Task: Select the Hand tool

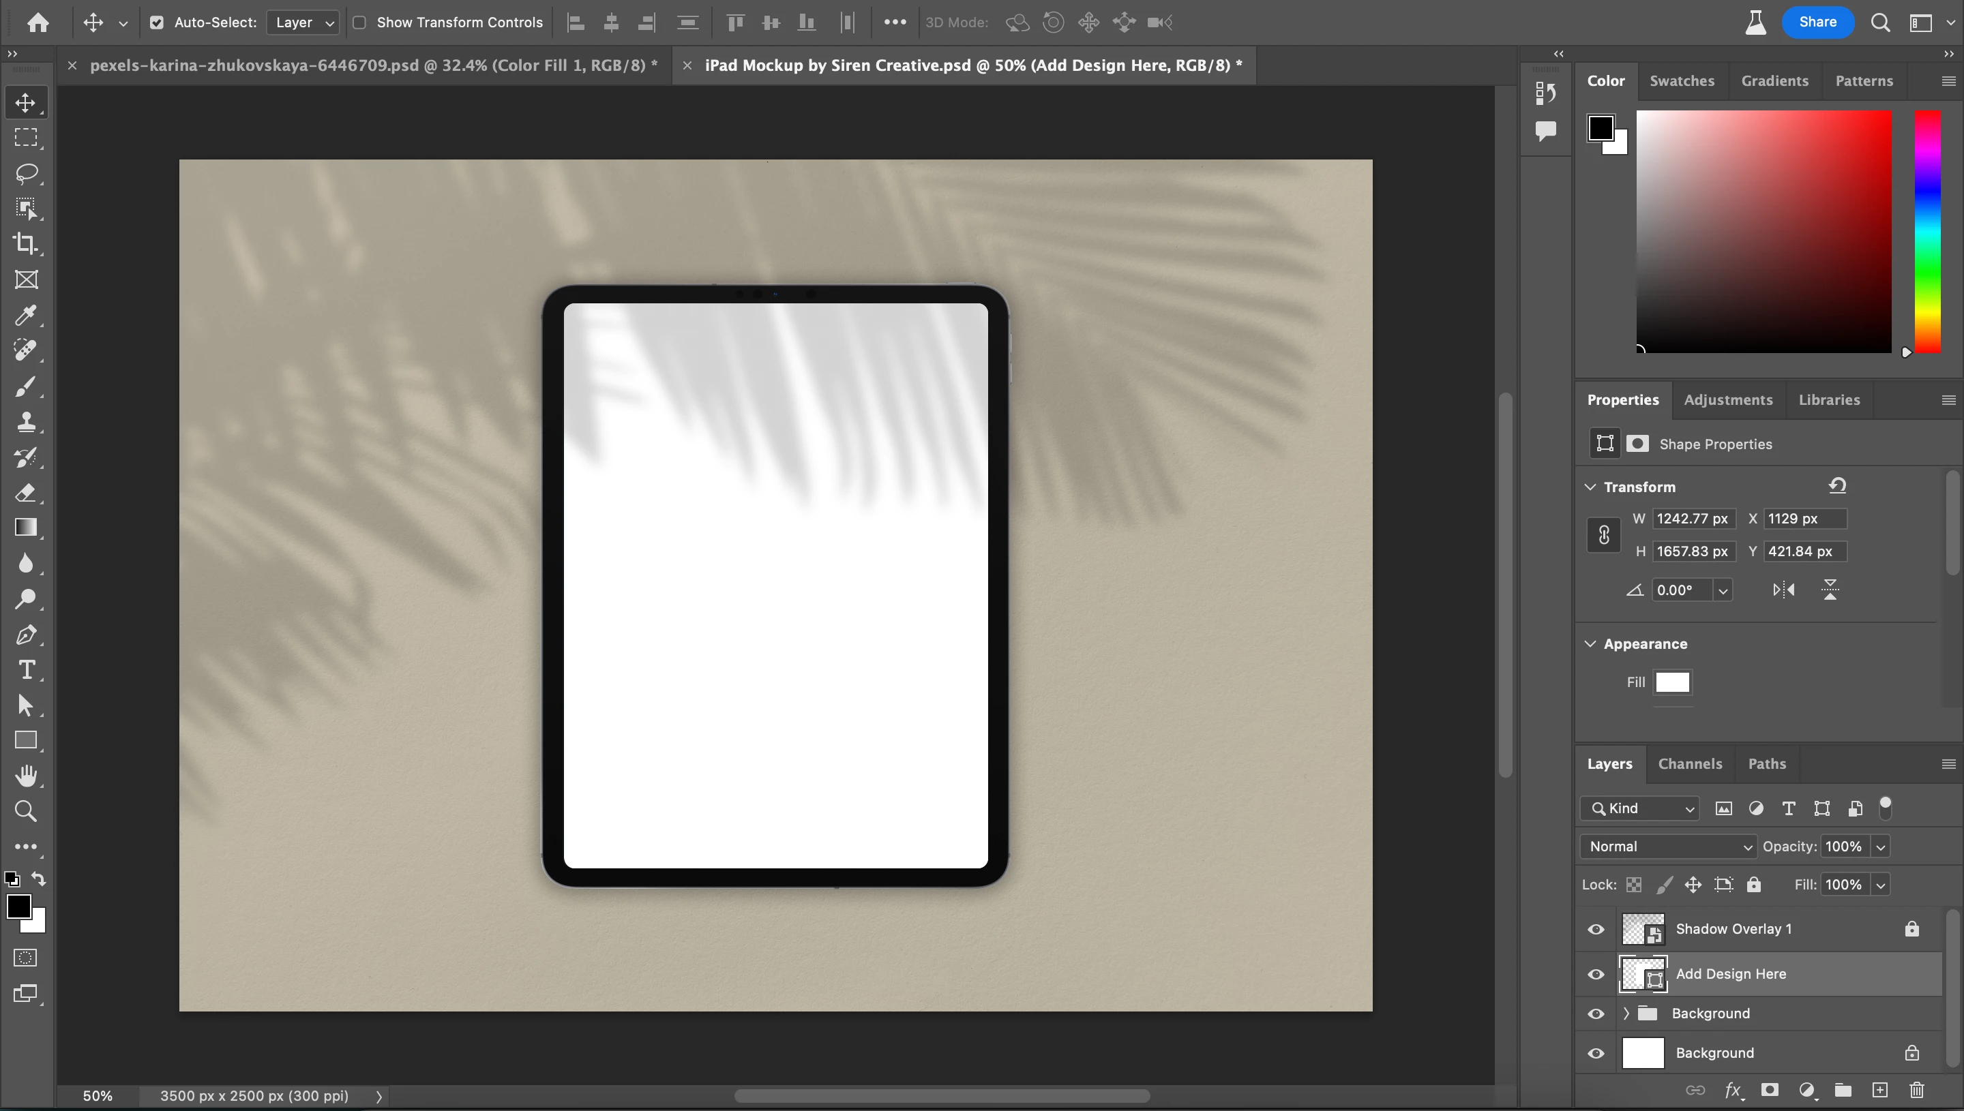Action: pos(26,776)
